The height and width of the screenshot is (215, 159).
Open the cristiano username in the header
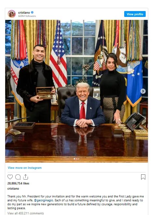(24, 13)
